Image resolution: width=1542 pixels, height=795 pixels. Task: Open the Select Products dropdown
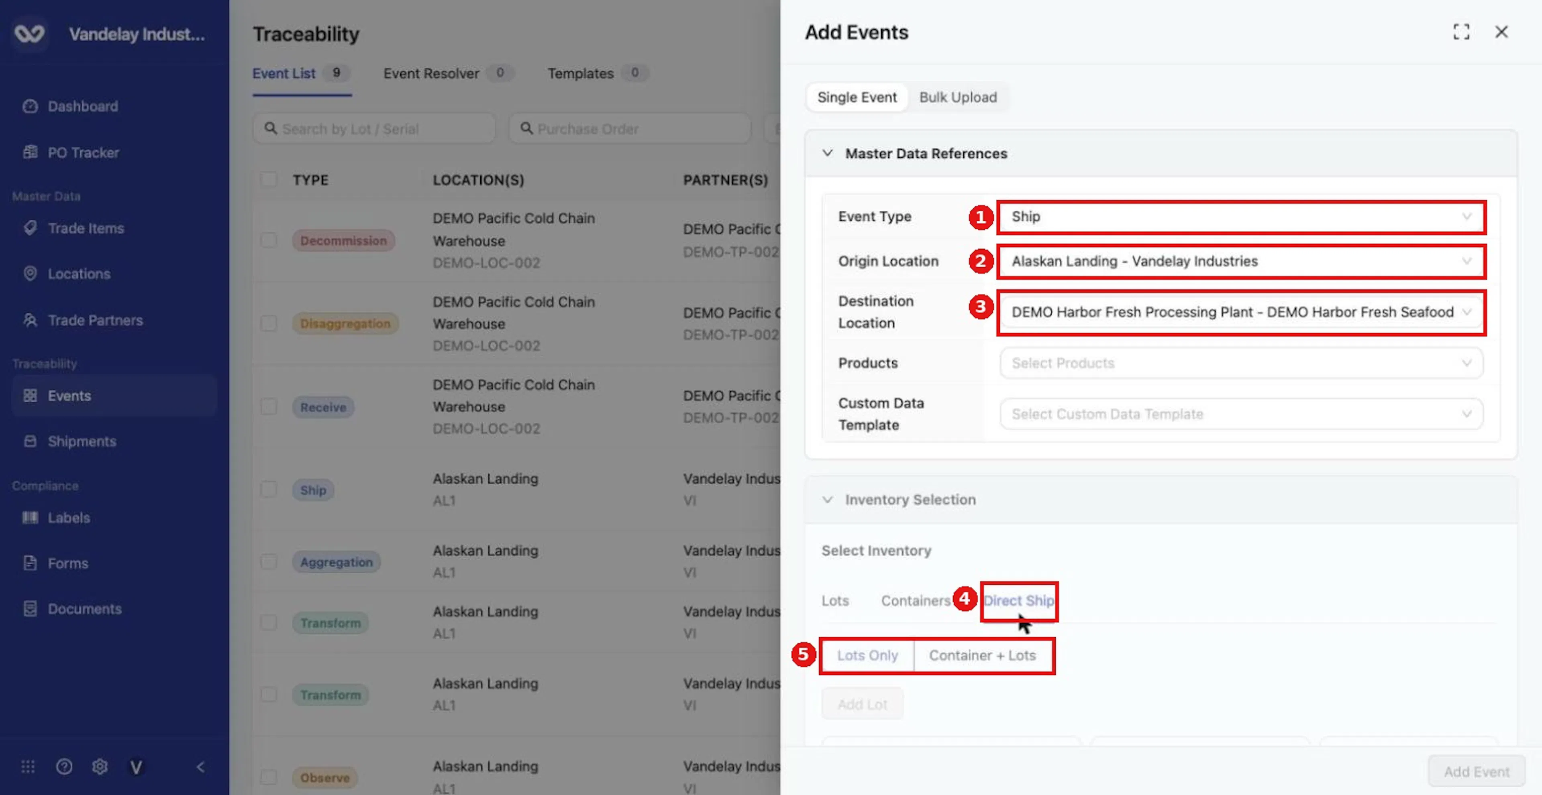[x=1241, y=363]
